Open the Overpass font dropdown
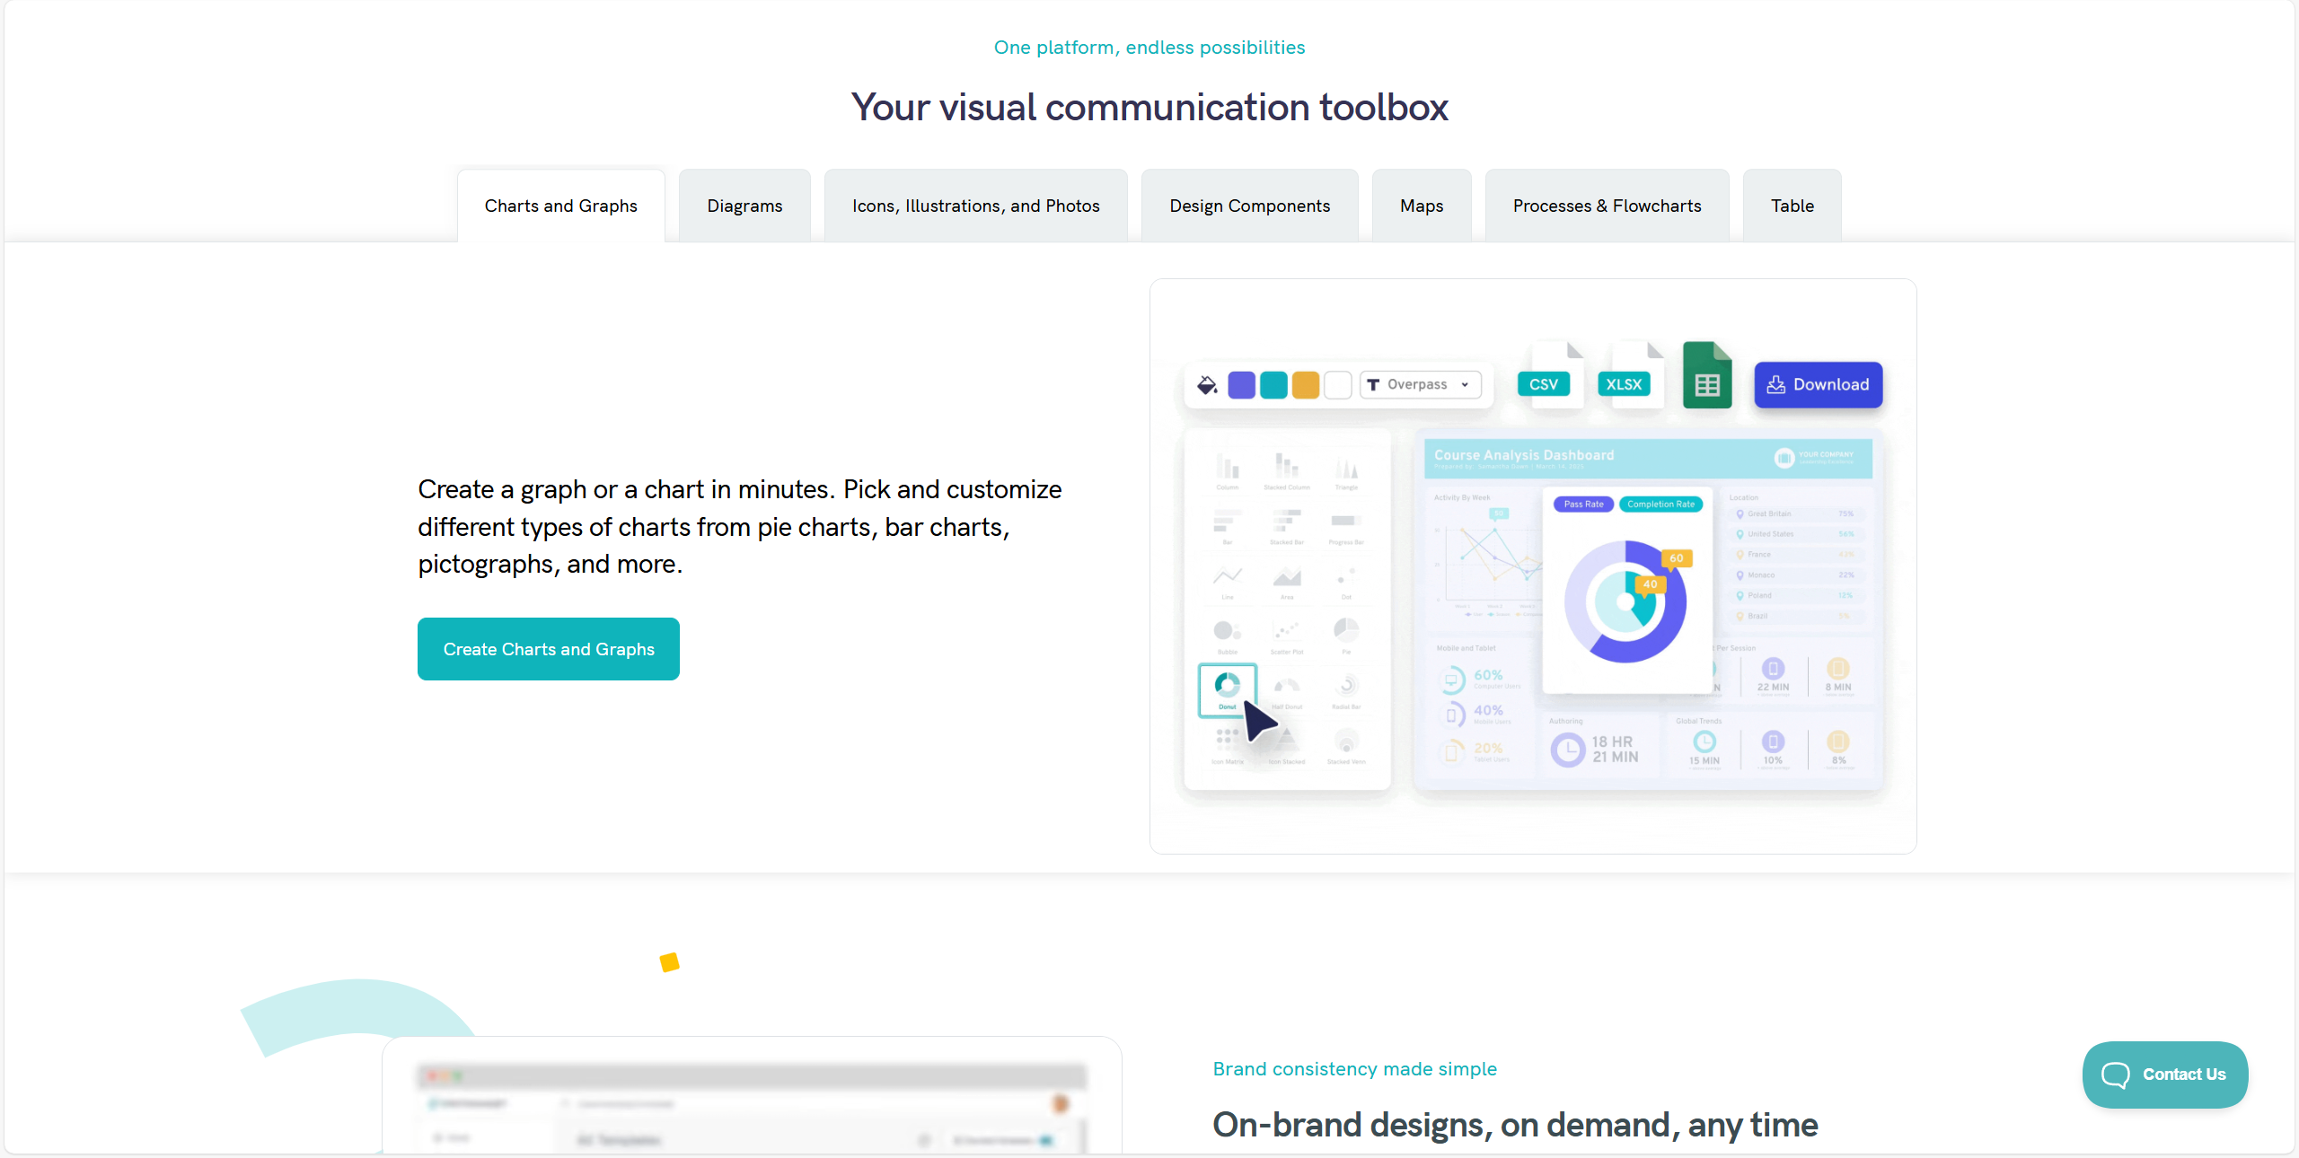This screenshot has height=1158, width=2299. tap(1420, 384)
